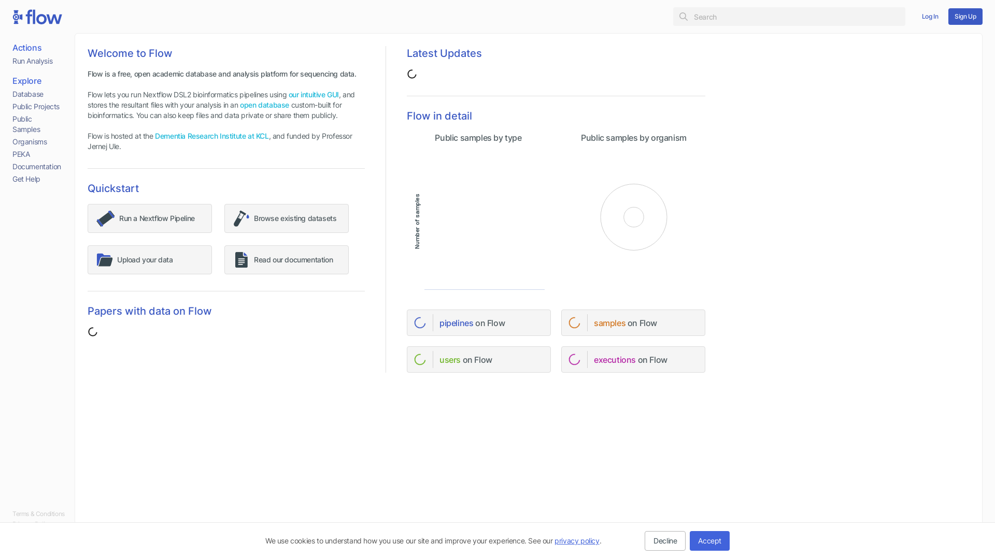The width and height of the screenshot is (995, 559).
Task: Click the search magnifier icon
Action: (684, 17)
